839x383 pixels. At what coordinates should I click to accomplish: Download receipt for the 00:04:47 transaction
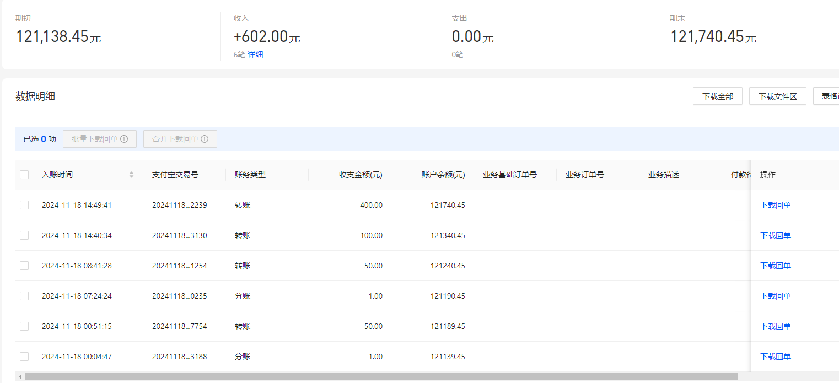point(776,357)
